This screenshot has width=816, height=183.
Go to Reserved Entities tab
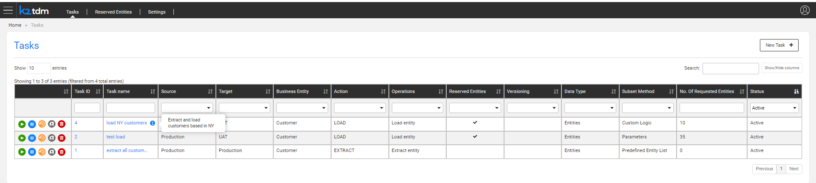(x=113, y=12)
